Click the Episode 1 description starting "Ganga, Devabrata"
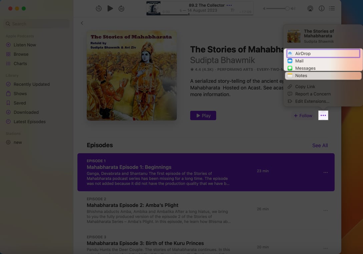 point(158,179)
